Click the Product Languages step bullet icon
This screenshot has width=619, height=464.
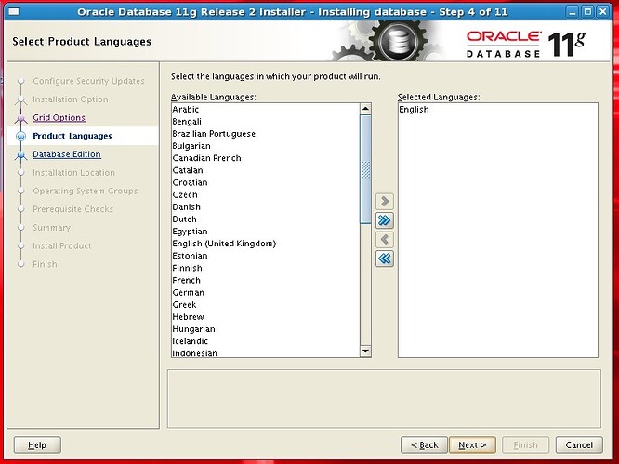pyautogui.click(x=20, y=137)
